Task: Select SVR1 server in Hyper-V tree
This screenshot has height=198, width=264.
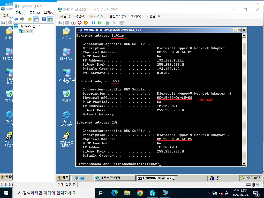Action: click(26, 31)
